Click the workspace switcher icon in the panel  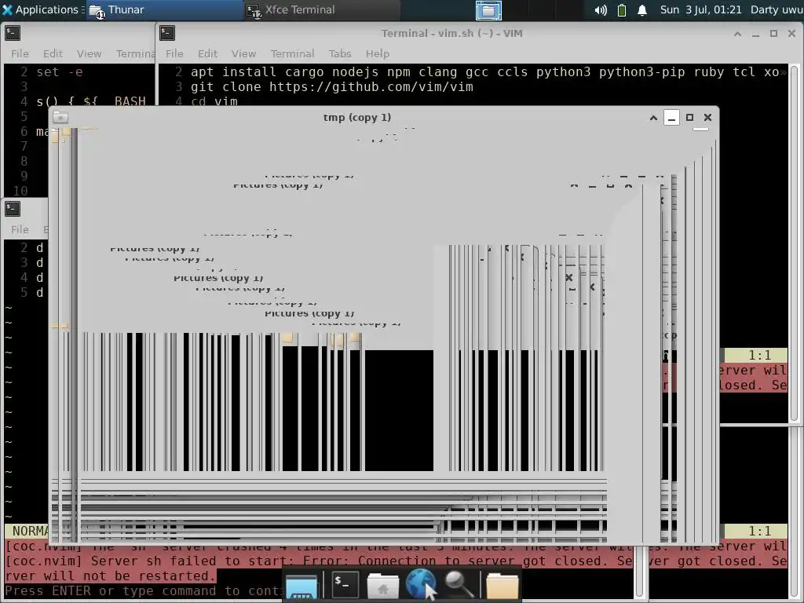click(488, 10)
